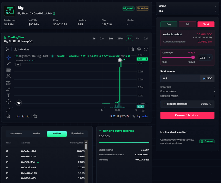Image resolution: width=221 pixels, height=183 pixels.
Task: Click the Bonding curve progress chart icon
Action: (100, 131)
